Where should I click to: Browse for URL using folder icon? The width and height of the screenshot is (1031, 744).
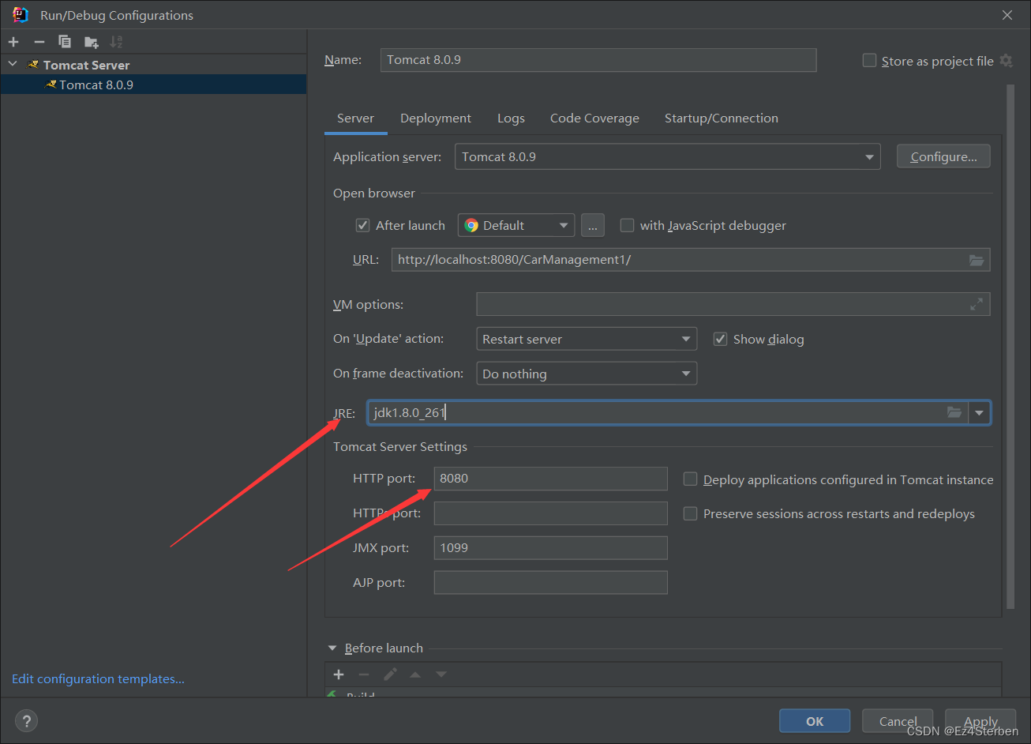click(x=977, y=260)
